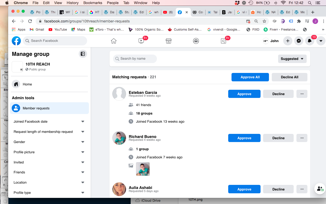Bookmark this page with the star icon
Screen dimensions: 326x204
click(x=264, y=21)
